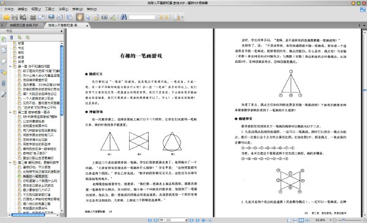Open the 帮助(H) menu
367x223 pixels.
tap(92, 9)
